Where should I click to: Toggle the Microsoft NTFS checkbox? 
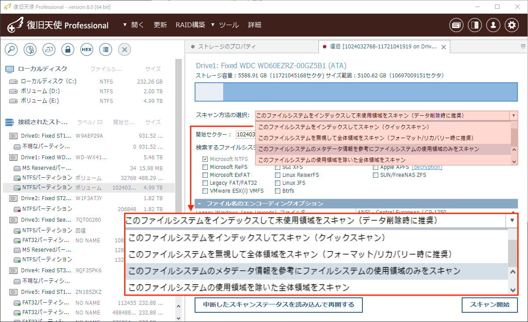tap(205, 159)
